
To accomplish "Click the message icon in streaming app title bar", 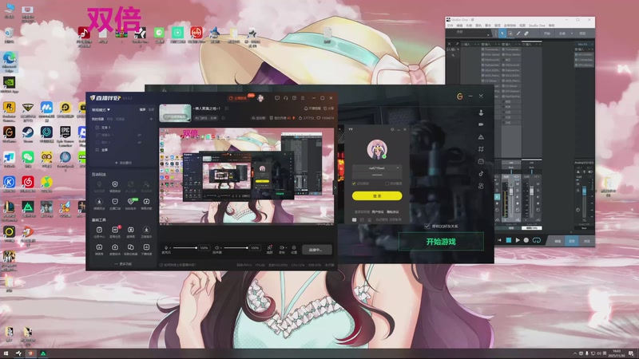I will 277,98.
